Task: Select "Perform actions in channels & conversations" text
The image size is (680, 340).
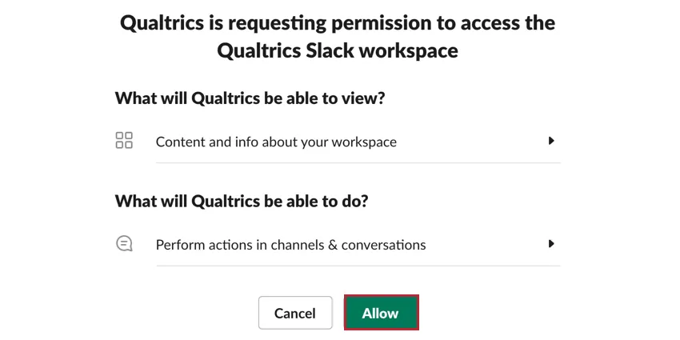Action: (290, 245)
